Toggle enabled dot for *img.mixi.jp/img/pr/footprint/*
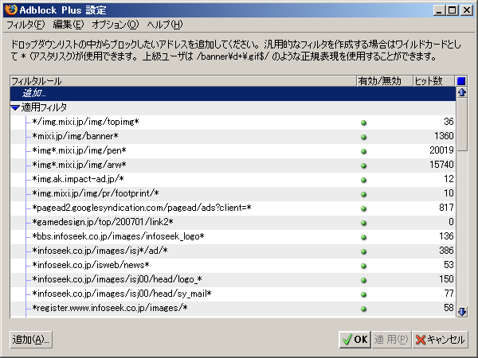478x358 pixels. pos(363,194)
